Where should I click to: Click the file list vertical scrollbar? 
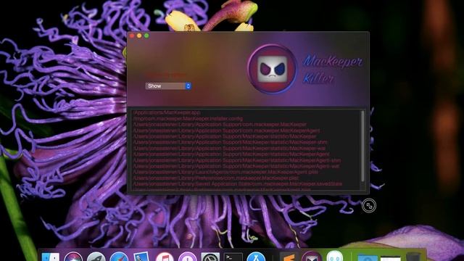click(x=362, y=146)
